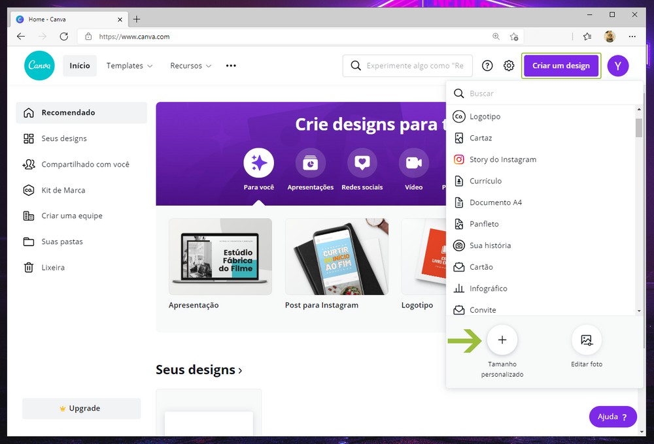This screenshot has width=654, height=444.
Task: Select the Para você sparkle icon
Action: tap(258, 163)
